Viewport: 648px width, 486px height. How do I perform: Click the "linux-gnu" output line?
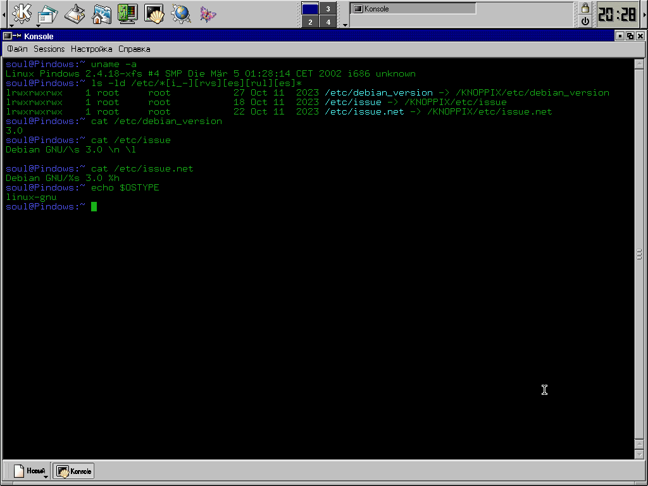click(31, 197)
